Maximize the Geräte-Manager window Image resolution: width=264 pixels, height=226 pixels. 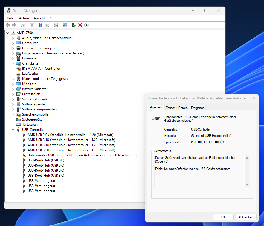[x=206, y=10]
